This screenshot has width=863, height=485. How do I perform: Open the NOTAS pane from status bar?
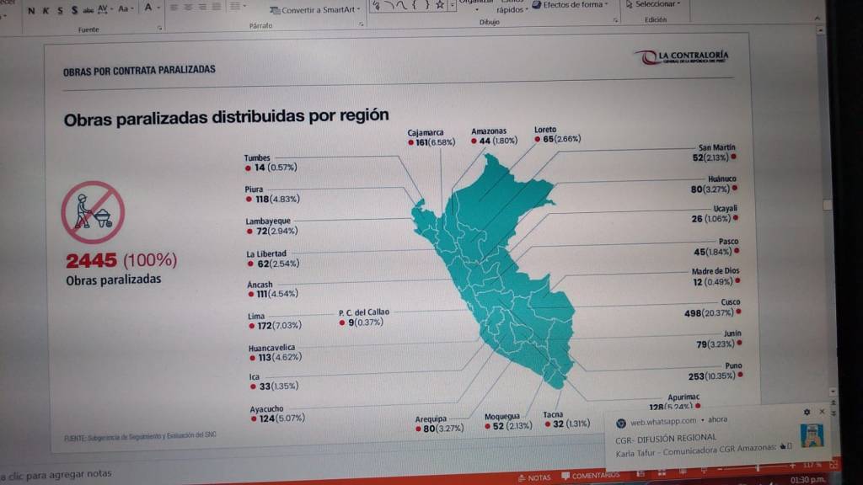[534, 477]
